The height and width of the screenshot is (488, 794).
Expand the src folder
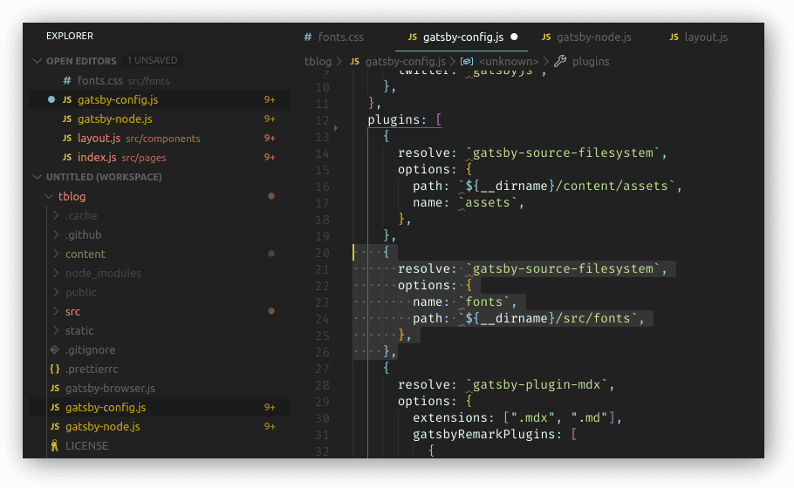click(x=72, y=311)
